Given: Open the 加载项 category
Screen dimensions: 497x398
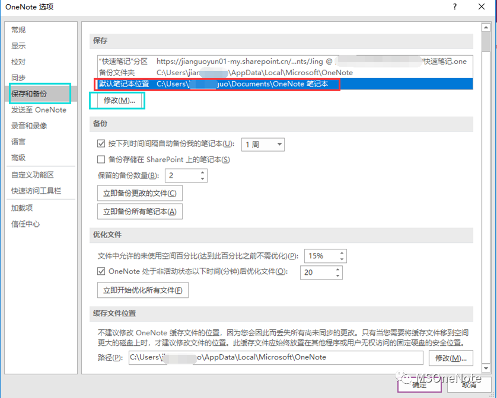Looking at the screenshot, I should pyautogui.click(x=22, y=208).
